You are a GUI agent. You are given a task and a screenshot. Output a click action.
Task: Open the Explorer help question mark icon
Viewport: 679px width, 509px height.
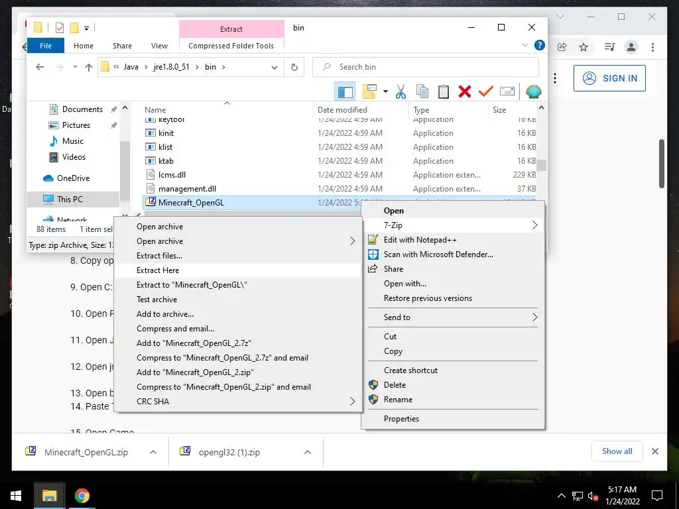(540, 45)
